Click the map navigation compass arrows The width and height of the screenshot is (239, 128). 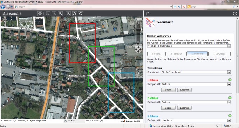pyautogui.click(x=138, y=49)
